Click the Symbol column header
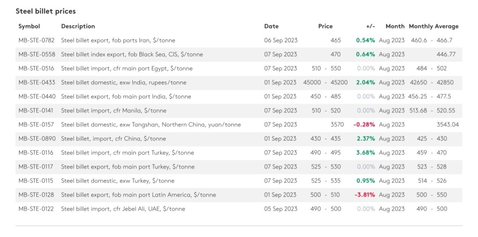 29,26
